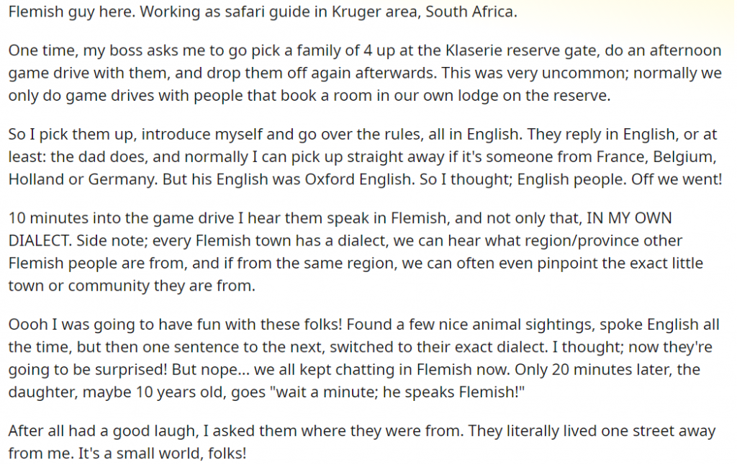Click the word 'DIALECT.' in capitals

(40, 240)
